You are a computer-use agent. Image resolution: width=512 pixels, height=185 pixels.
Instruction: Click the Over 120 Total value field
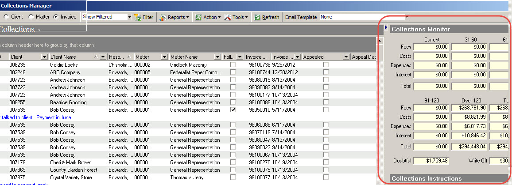tap(469, 147)
